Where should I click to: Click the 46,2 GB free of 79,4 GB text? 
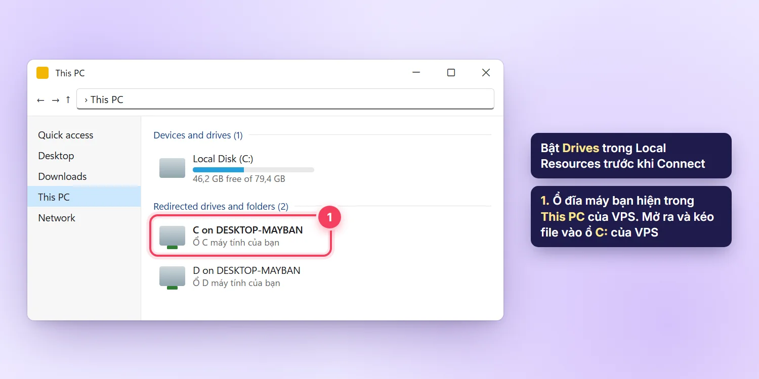click(239, 179)
